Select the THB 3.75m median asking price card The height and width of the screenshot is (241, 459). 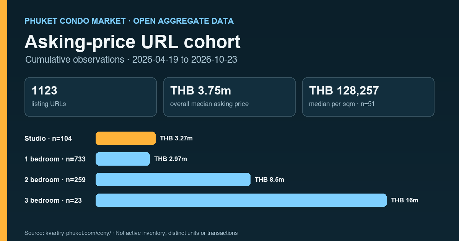click(229, 97)
